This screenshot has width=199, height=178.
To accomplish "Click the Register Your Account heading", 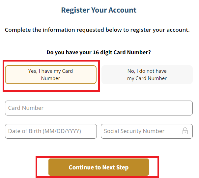I will point(99,10).
